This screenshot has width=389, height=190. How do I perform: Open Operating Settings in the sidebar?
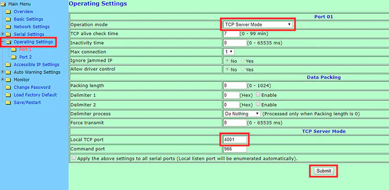coord(33,42)
